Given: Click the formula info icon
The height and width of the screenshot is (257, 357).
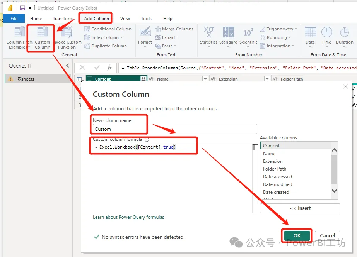Looking at the screenshot, I should 147,140.
